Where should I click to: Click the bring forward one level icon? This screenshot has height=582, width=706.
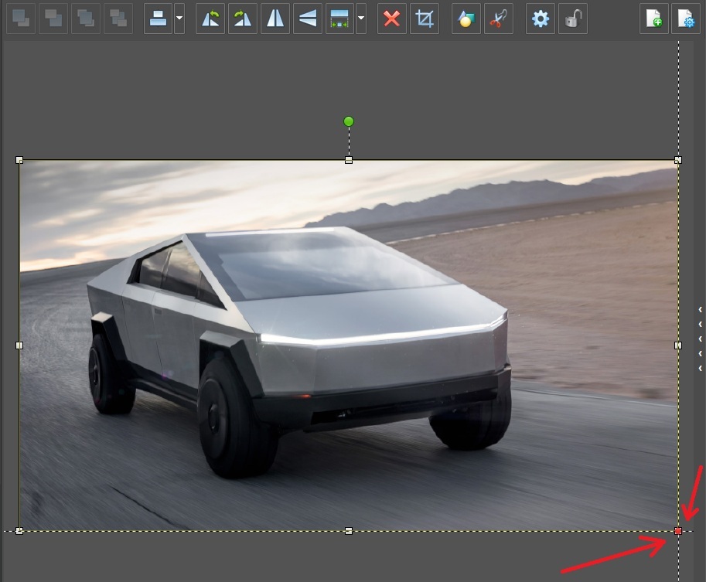point(21,19)
